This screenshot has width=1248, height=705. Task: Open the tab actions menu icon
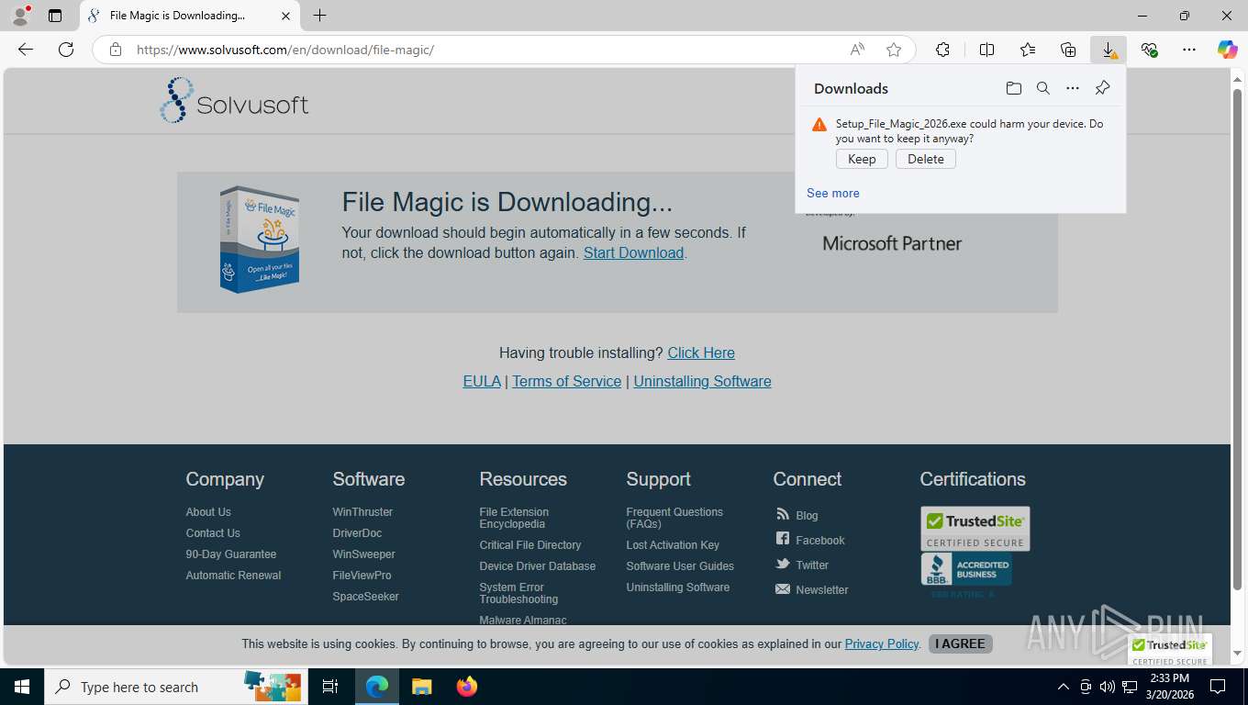55,16
